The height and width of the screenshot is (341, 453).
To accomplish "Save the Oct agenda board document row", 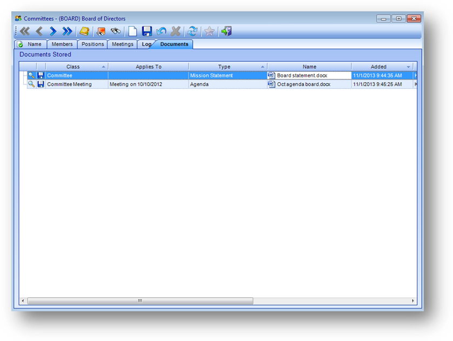I will coord(40,84).
